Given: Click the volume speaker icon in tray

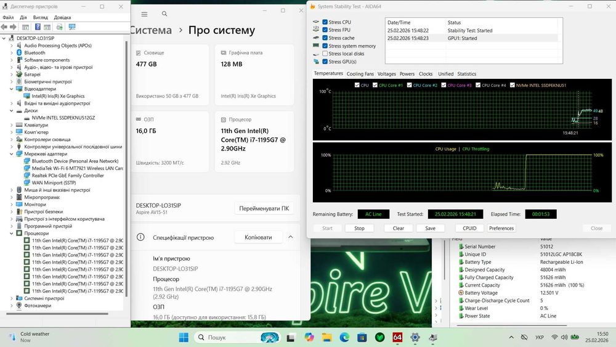Looking at the screenshot, I should point(564,337).
